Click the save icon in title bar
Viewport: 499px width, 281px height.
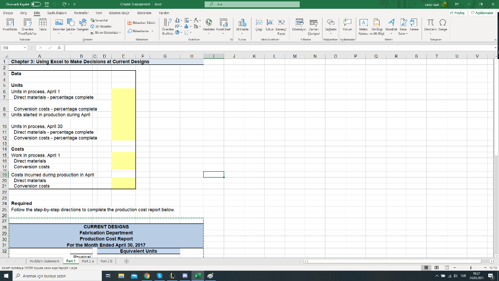(47, 4)
